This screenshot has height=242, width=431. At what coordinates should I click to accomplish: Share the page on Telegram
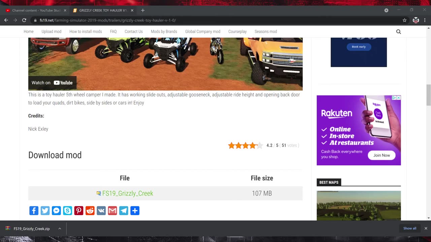[124, 211]
